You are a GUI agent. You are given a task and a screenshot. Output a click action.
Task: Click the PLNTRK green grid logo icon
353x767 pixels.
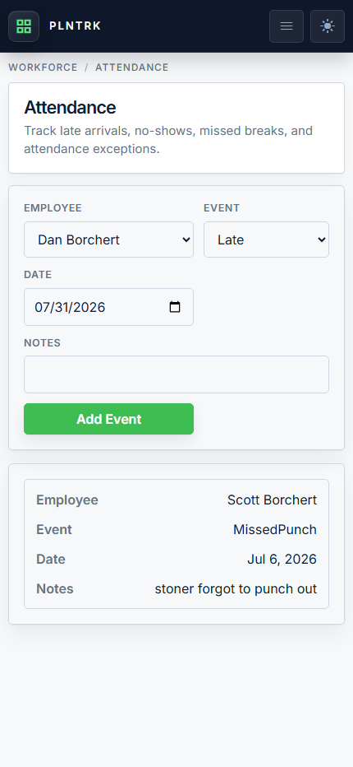24,26
